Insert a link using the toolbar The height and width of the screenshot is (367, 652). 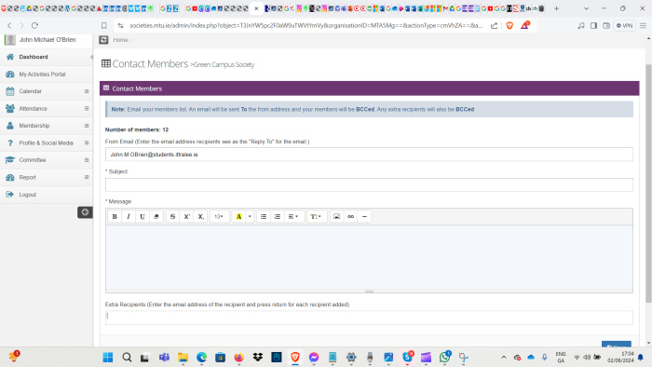350,216
